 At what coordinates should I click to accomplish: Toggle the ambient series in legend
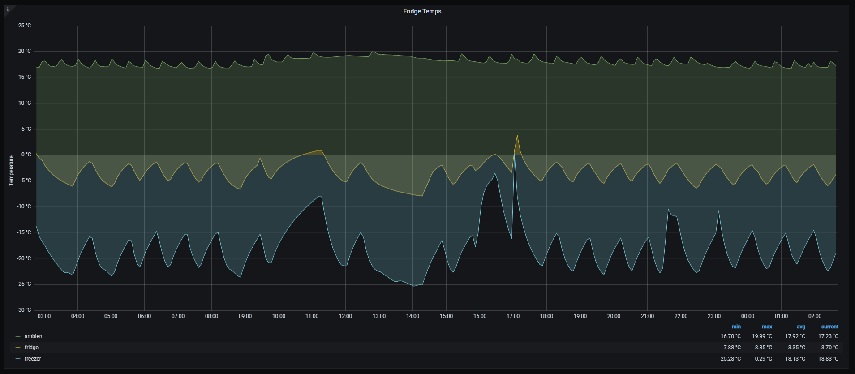34,336
